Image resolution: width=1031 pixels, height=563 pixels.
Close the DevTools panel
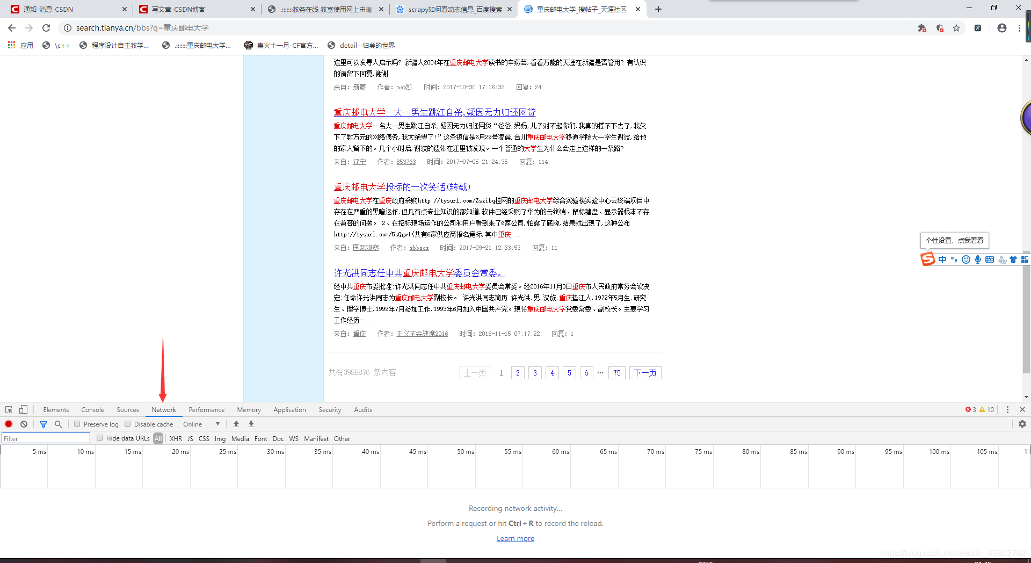pyautogui.click(x=1022, y=409)
